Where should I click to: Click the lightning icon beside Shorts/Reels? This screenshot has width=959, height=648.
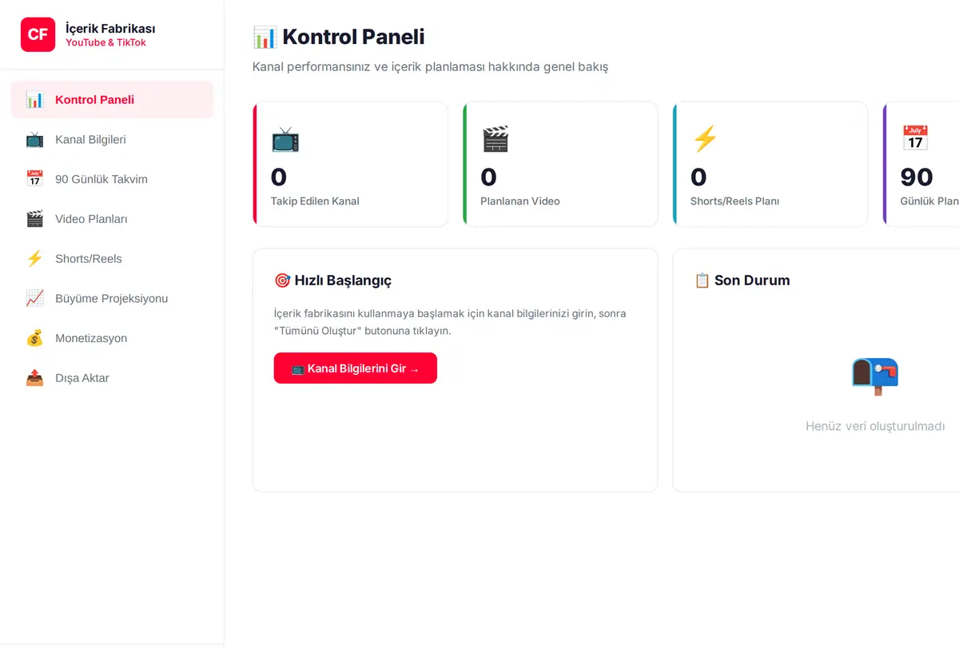click(x=34, y=259)
